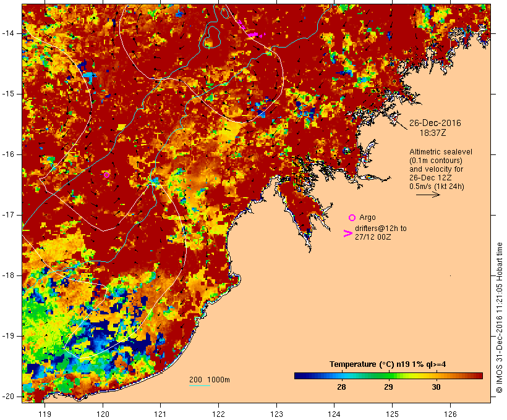Click the magenta Argo legend circle

[352, 217]
